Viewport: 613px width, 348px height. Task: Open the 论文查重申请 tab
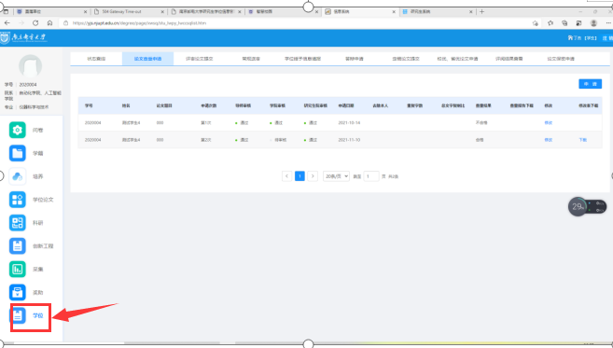point(147,59)
